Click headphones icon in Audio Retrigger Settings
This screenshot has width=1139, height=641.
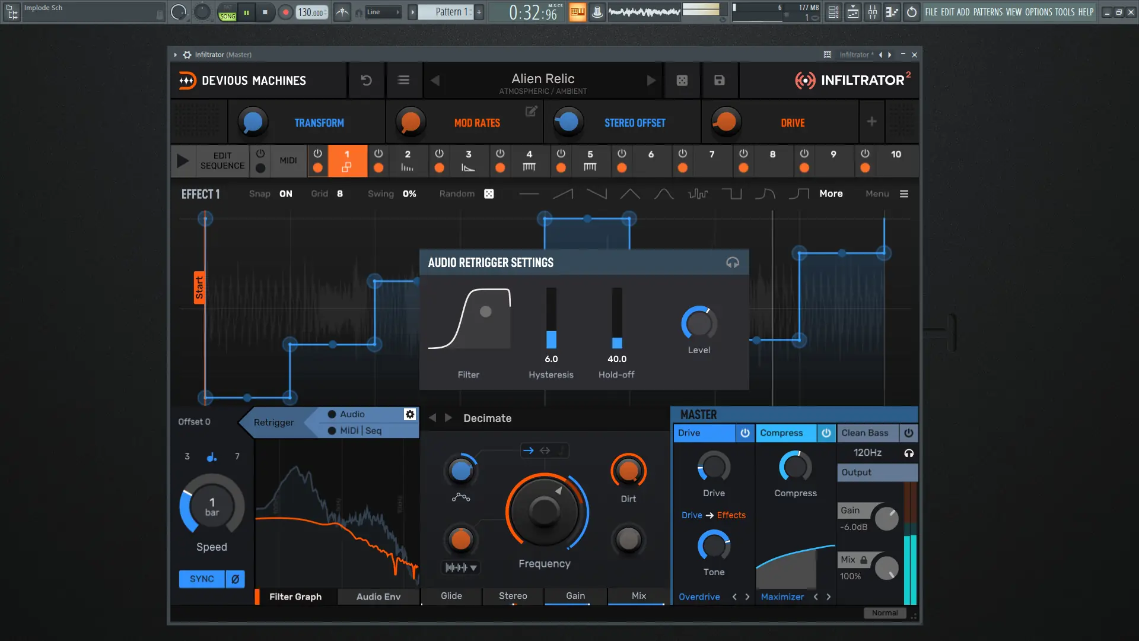(x=733, y=262)
